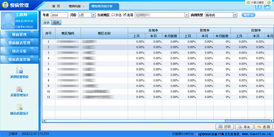Select table row number 2

pyautogui.click(x=158, y=47)
